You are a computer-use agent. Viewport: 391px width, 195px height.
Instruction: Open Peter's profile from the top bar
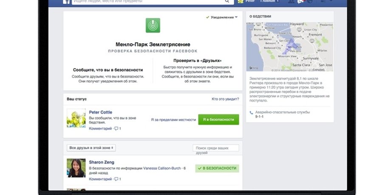click(x=247, y=1)
